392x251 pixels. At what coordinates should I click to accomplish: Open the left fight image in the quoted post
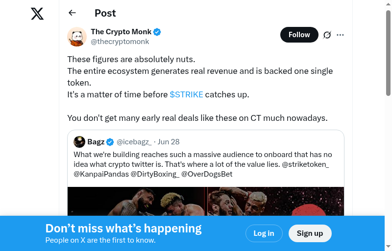click(x=137, y=201)
